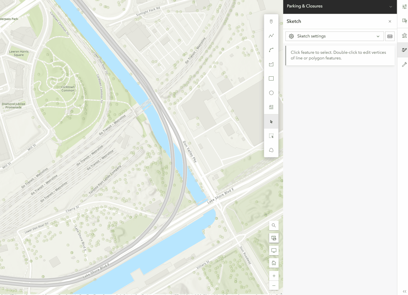Select the Polygon sketch tool
Screen dimensions: 408x295
tap(271, 64)
